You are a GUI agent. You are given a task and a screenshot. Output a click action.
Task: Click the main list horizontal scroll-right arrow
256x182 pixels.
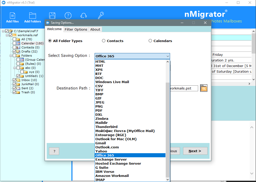(x=249, y=84)
